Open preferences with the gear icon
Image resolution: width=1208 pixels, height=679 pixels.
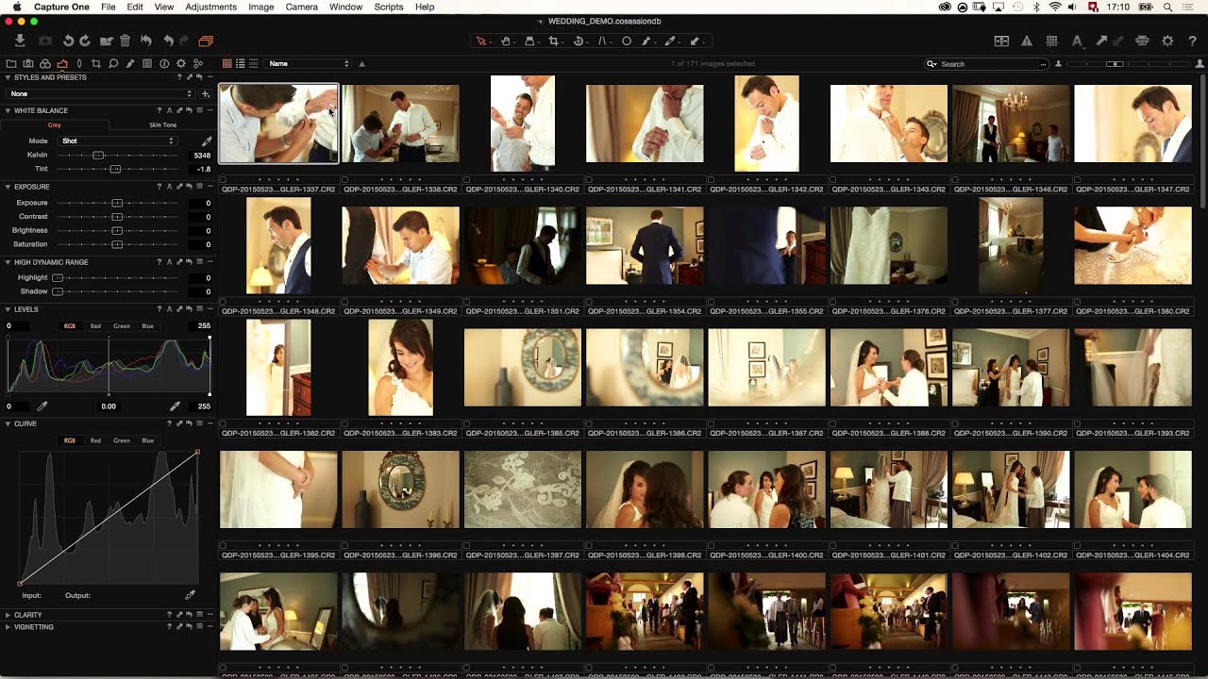tap(1167, 41)
